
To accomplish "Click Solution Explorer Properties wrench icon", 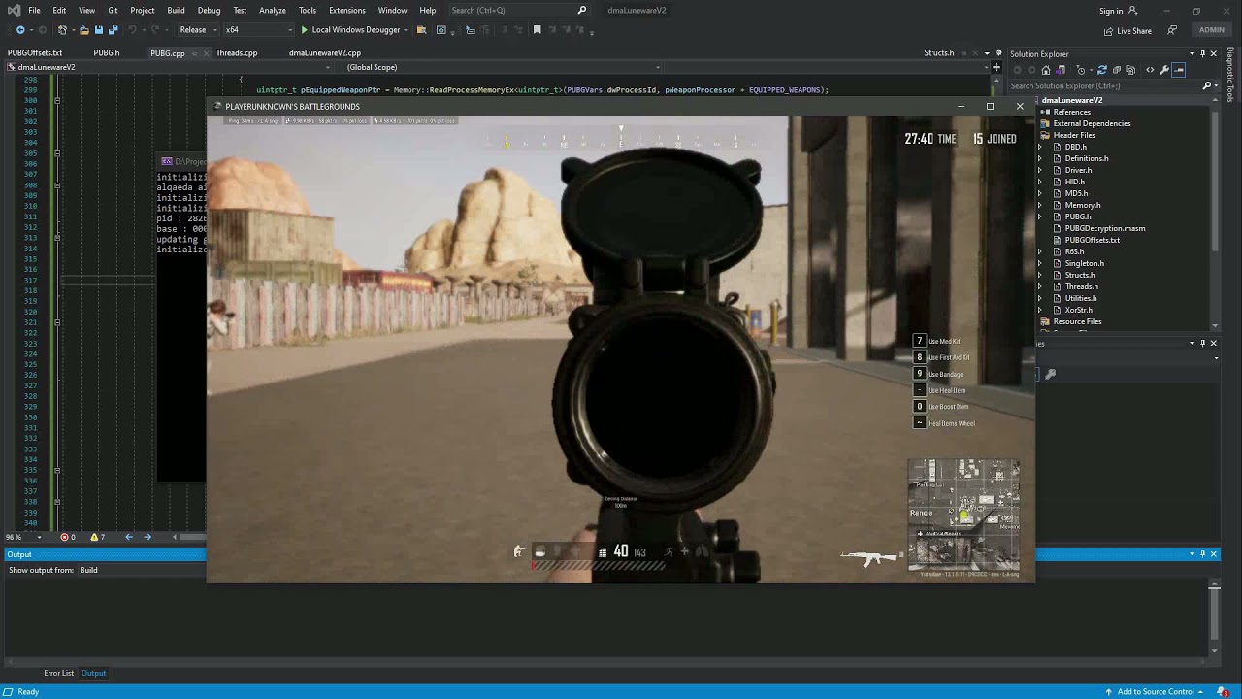I will tap(1164, 70).
